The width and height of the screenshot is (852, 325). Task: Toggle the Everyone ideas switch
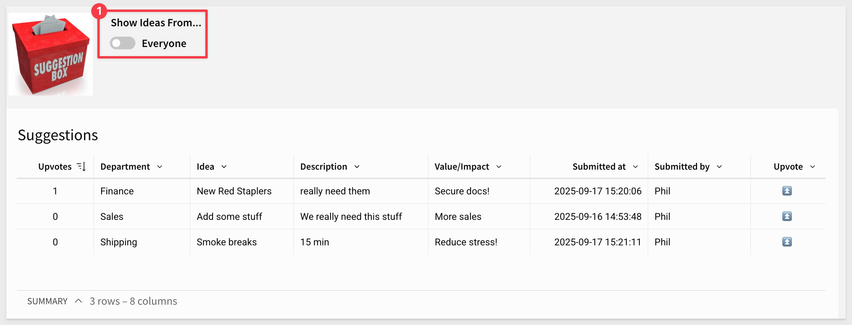coord(123,43)
